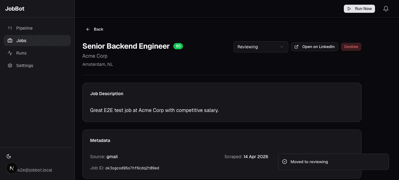The image size is (399, 180).
Task: Select the Jobs briefcase icon
Action: (x=10, y=41)
